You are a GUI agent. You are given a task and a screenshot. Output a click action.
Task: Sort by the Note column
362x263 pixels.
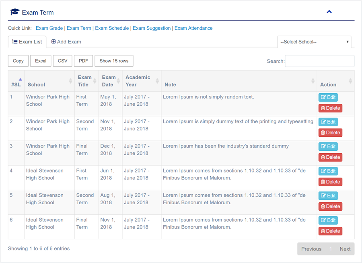tap(239, 81)
